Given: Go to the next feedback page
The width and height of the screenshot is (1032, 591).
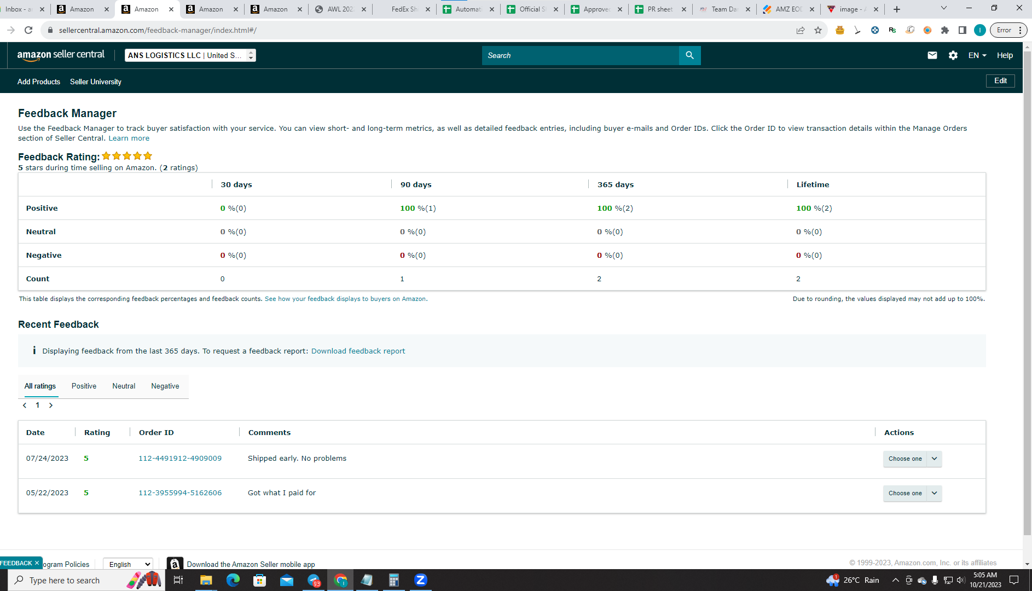Looking at the screenshot, I should coord(51,405).
